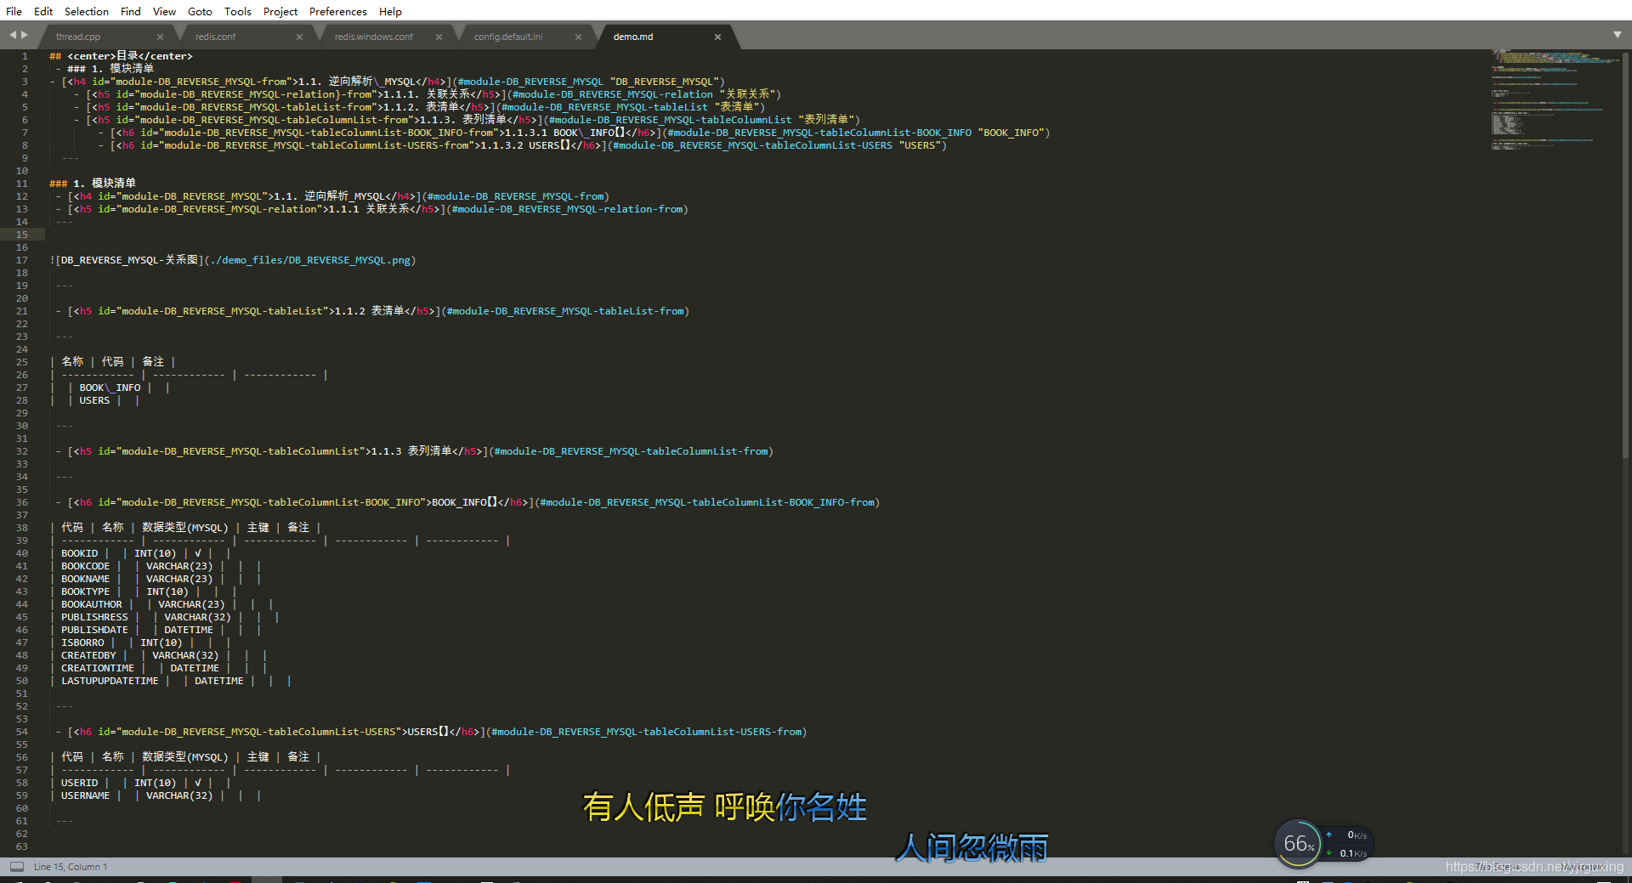Close the config.default.ini tab
Viewport: 1632px width, 883px height.
click(578, 37)
